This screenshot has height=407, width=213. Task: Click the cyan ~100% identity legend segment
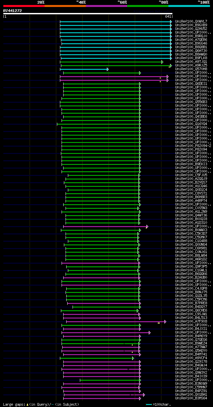tap(189, 6)
